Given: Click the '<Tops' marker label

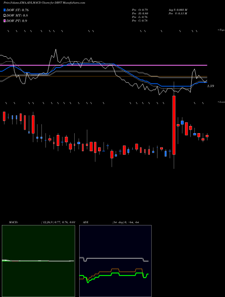Looking at the screenshot, I should point(221,30).
